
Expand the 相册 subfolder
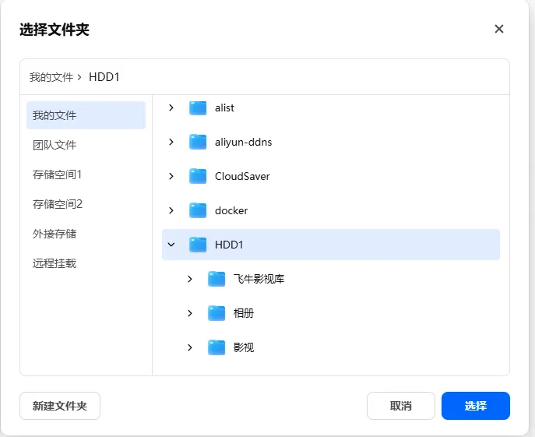pos(190,313)
